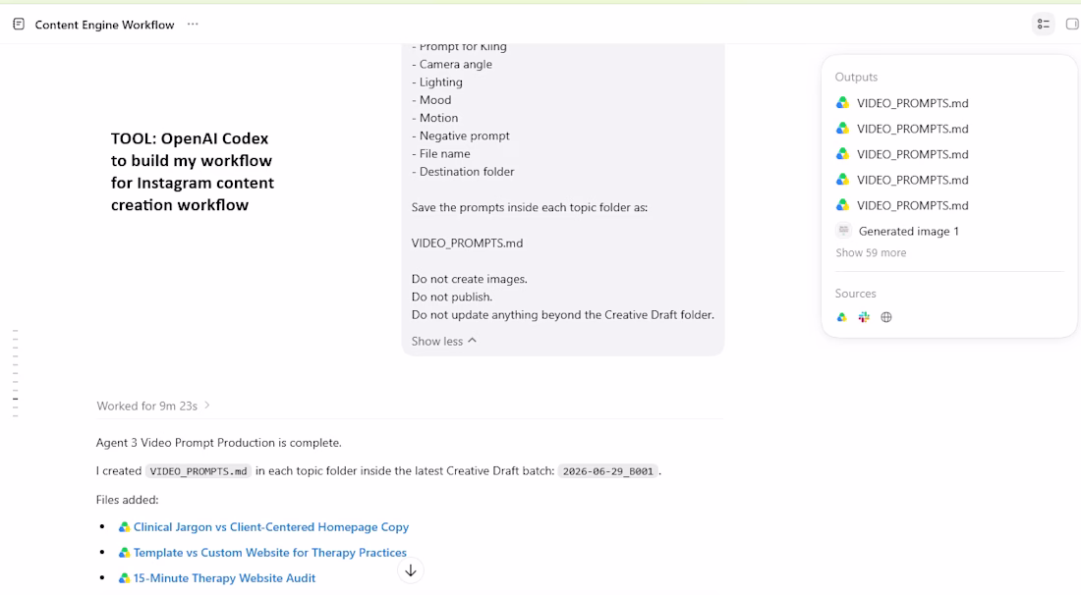
Task: Click the Slack source icon
Action: (x=864, y=317)
